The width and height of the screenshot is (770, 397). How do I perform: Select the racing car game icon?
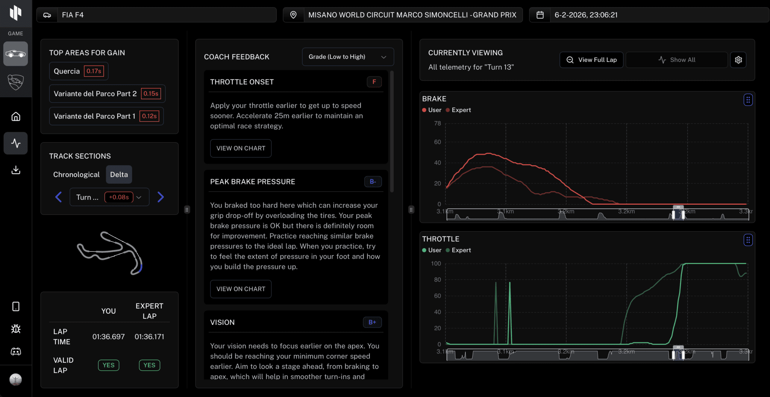pos(16,54)
